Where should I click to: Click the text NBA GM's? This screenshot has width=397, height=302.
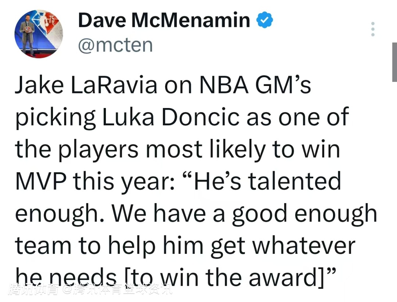click(x=255, y=85)
